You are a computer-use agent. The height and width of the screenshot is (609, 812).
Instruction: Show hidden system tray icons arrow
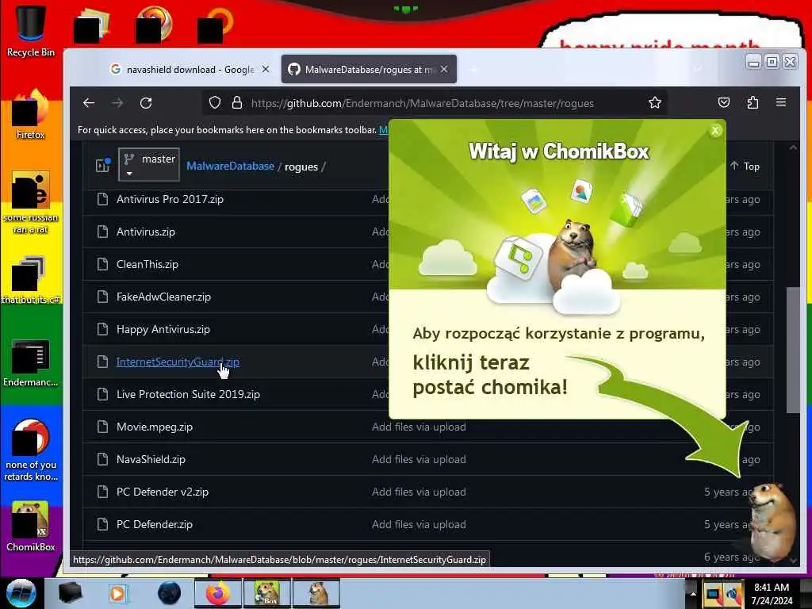[692, 593]
